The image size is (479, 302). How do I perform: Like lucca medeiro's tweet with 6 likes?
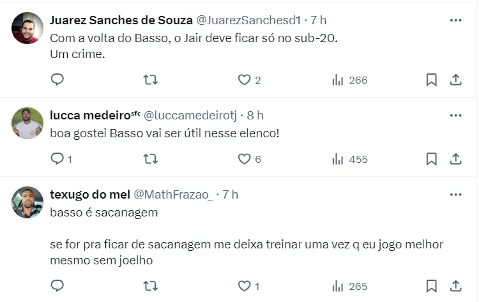pyautogui.click(x=244, y=159)
